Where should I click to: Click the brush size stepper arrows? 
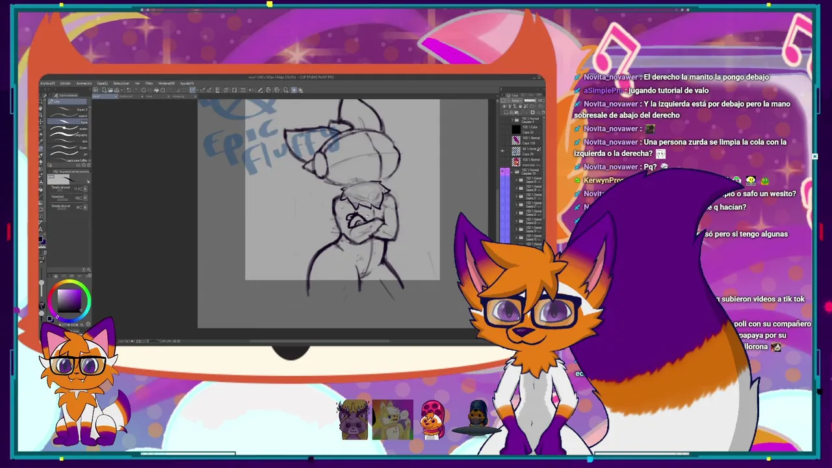(x=81, y=189)
